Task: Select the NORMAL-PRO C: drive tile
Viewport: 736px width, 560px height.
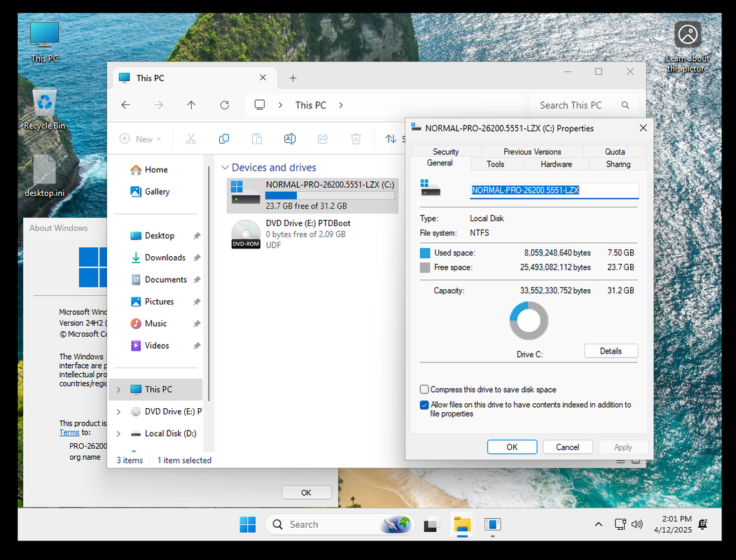Action: click(312, 195)
